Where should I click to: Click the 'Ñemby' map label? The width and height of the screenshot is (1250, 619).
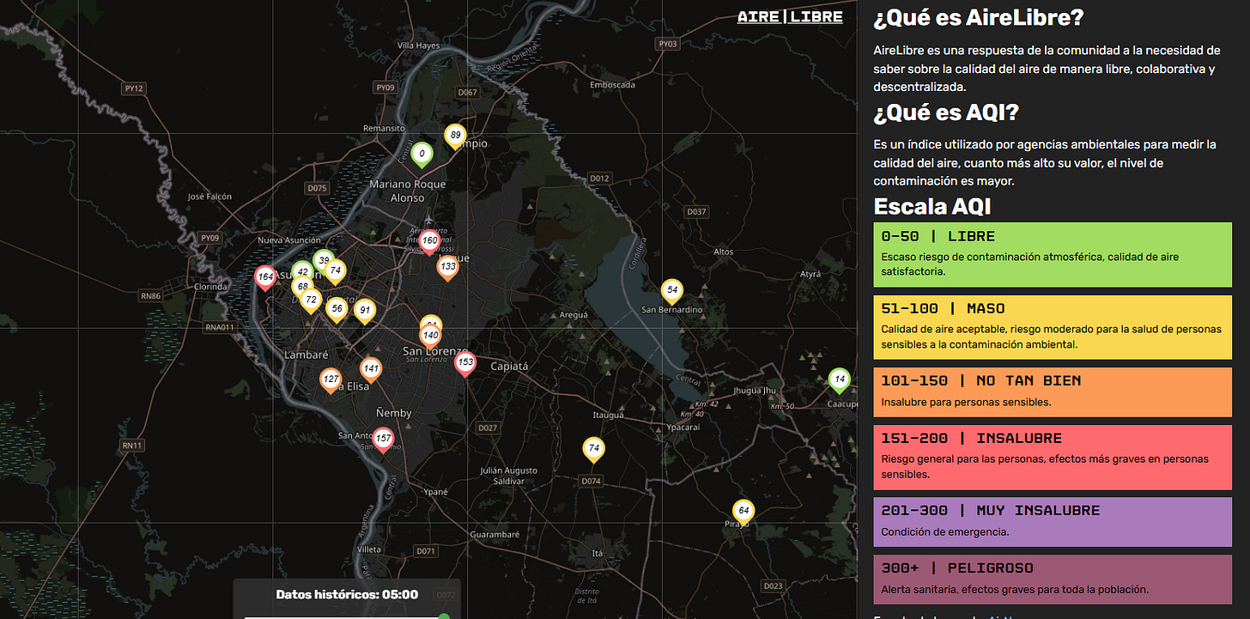[x=394, y=413]
